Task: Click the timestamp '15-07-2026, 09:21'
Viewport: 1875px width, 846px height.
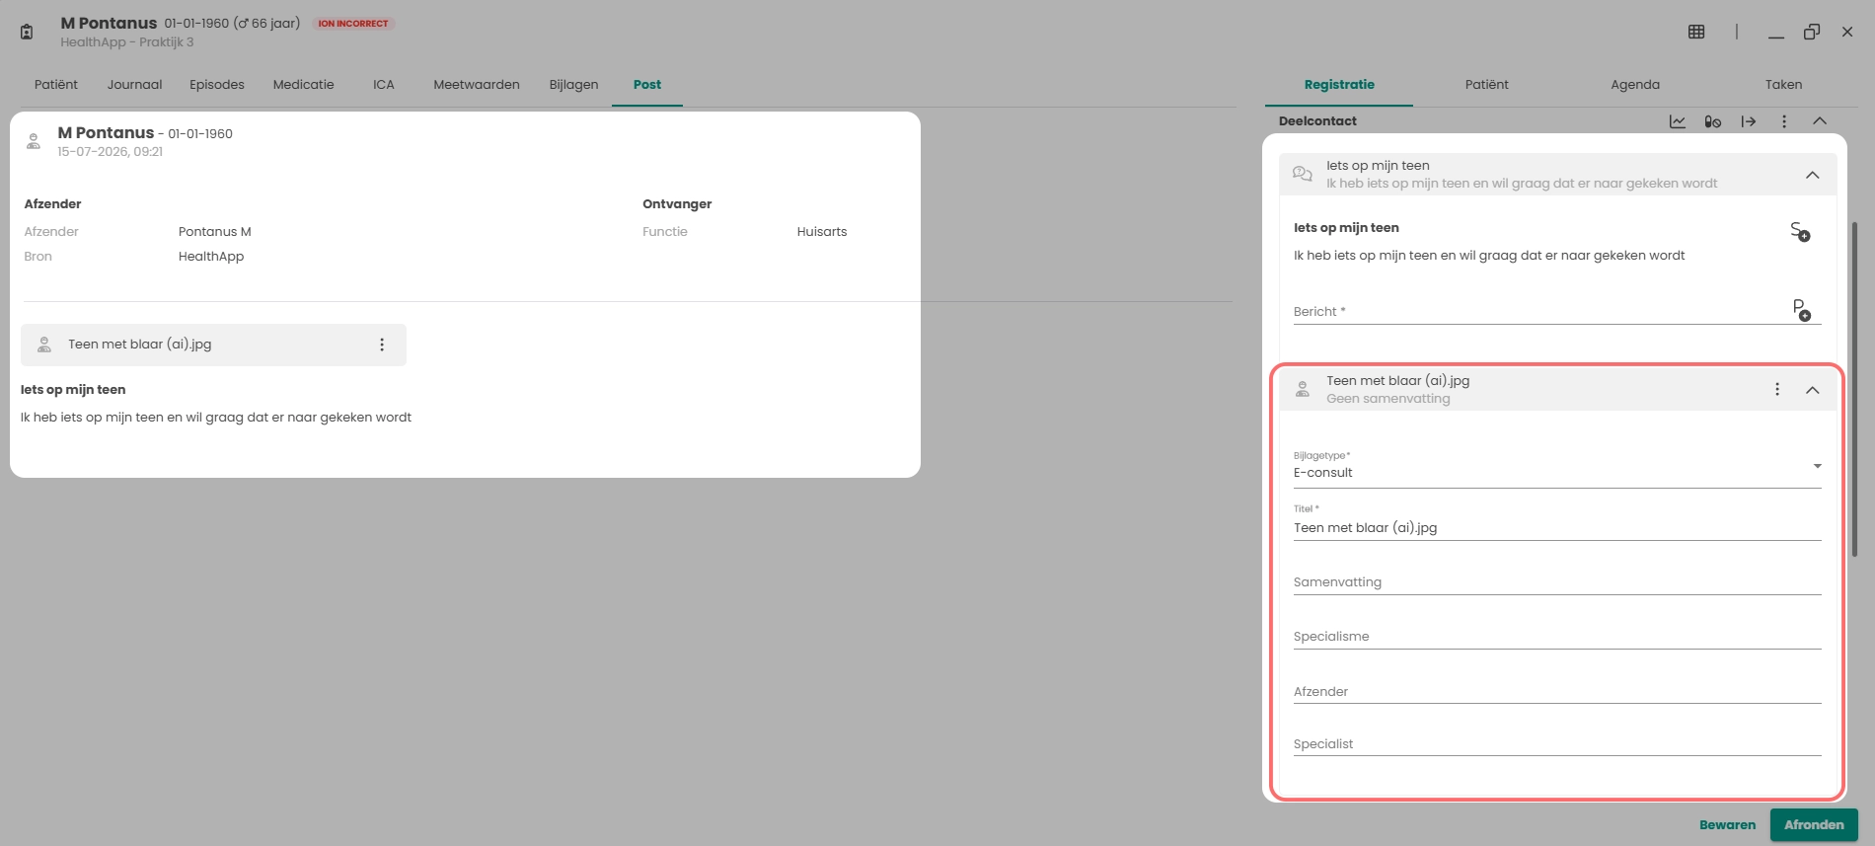Action: 111,152
